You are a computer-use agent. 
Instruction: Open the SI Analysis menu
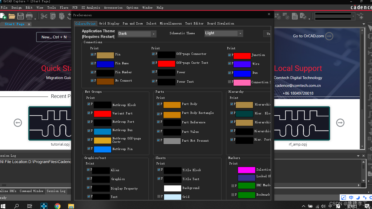coord(91,8)
